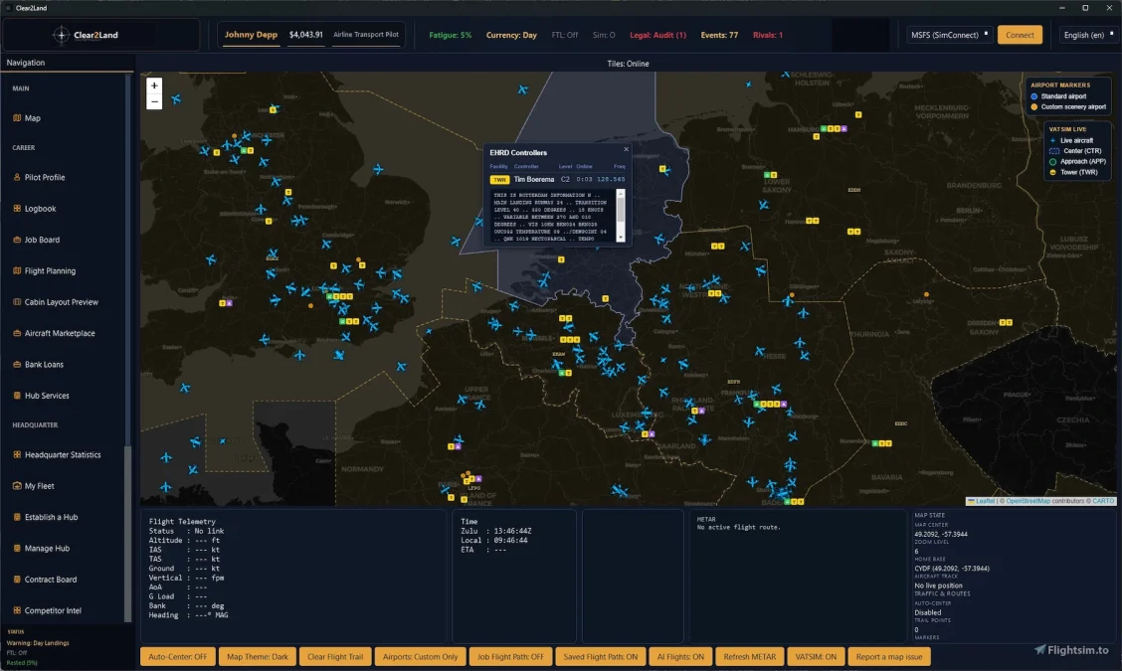Viewport: 1122px width, 671px height.
Task: Click the My Fleet sidebar icon
Action: click(17, 486)
